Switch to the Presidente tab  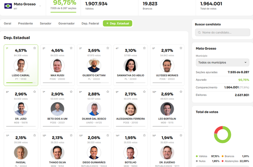25,24
